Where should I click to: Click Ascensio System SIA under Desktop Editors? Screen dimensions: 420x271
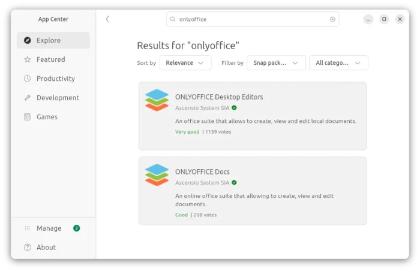click(x=202, y=108)
